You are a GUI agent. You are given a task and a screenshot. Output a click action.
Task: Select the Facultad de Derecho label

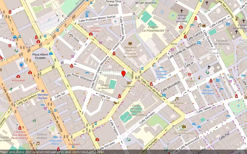222,42
